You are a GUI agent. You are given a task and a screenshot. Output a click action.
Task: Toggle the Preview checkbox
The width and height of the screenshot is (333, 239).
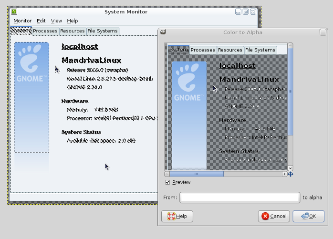tap(167, 182)
